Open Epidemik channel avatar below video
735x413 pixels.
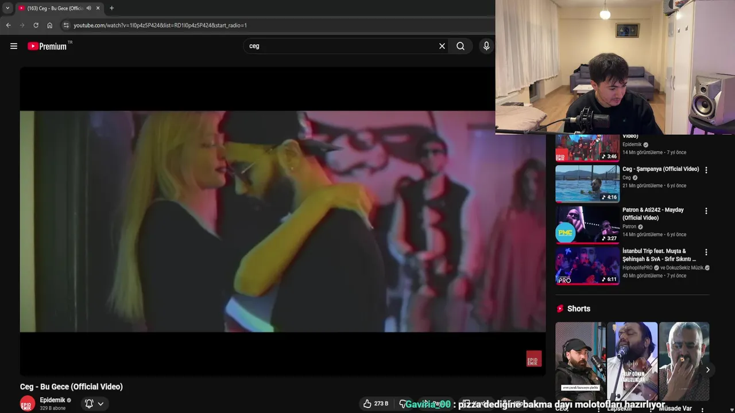pos(28,403)
